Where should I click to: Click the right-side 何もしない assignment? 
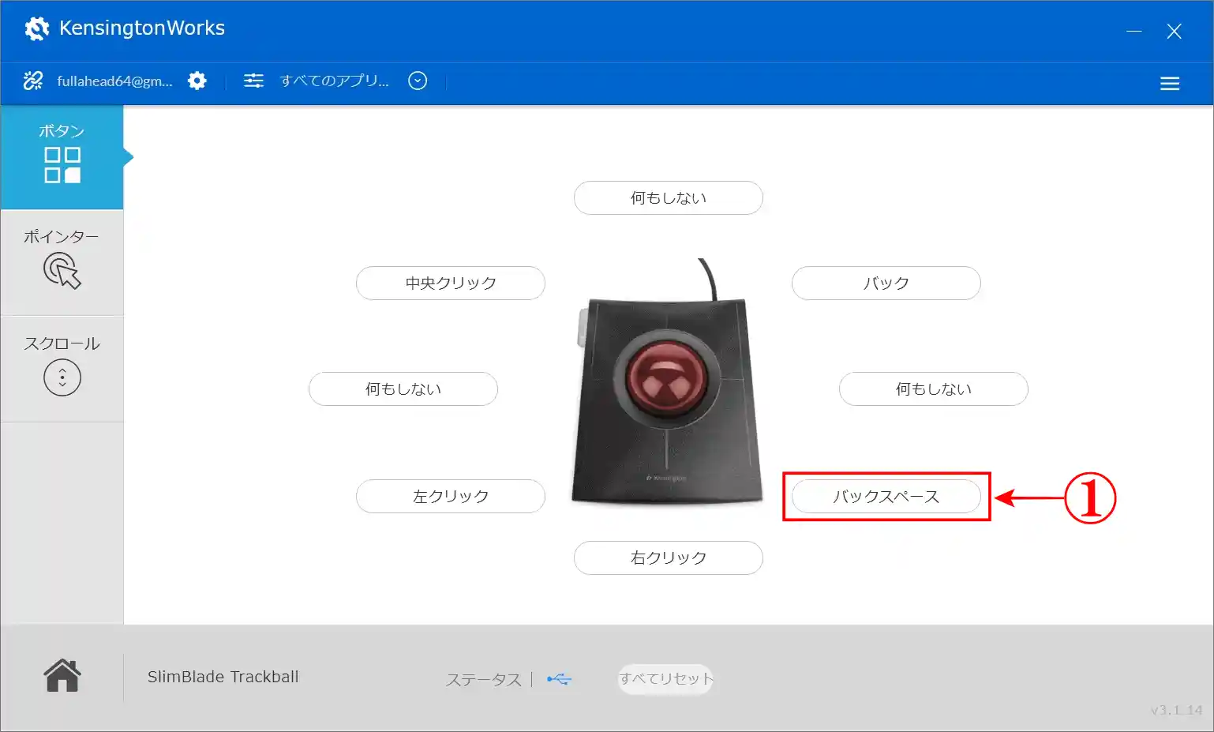[x=934, y=389]
